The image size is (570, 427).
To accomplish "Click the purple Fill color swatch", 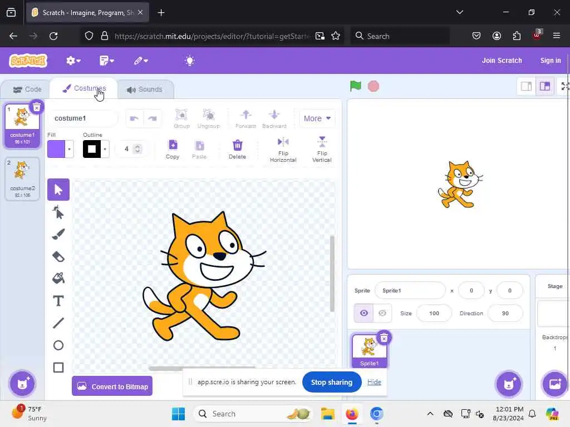I will pyautogui.click(x=56, y=149).
